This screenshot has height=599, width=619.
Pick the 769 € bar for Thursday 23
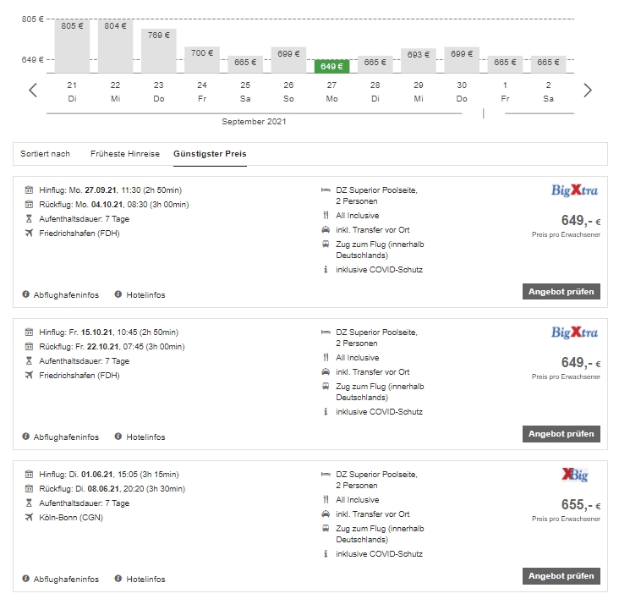click(x=158, y=51)
